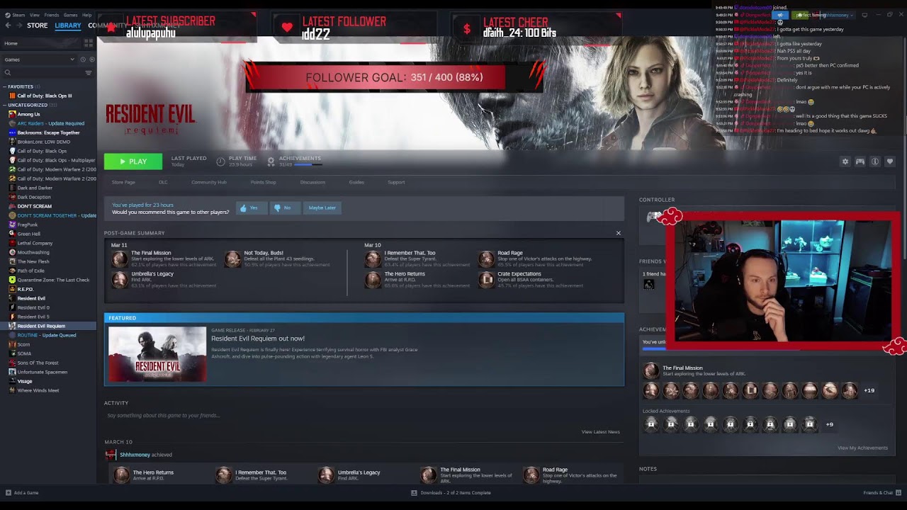Screen dimensions: 907x510
Task: Open the STORE tab
Action: pyautogui.click(x=37, y=25)
